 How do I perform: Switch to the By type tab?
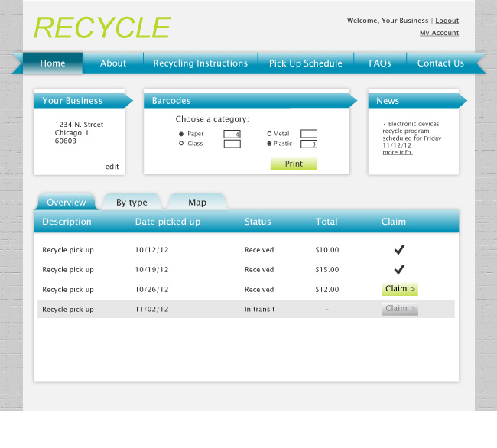click(x=132, y=202)
